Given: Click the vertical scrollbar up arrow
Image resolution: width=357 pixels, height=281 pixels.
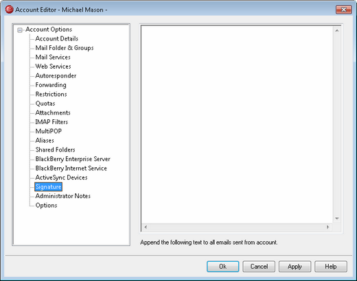Looking at the screenshot, I should point(337,30).
